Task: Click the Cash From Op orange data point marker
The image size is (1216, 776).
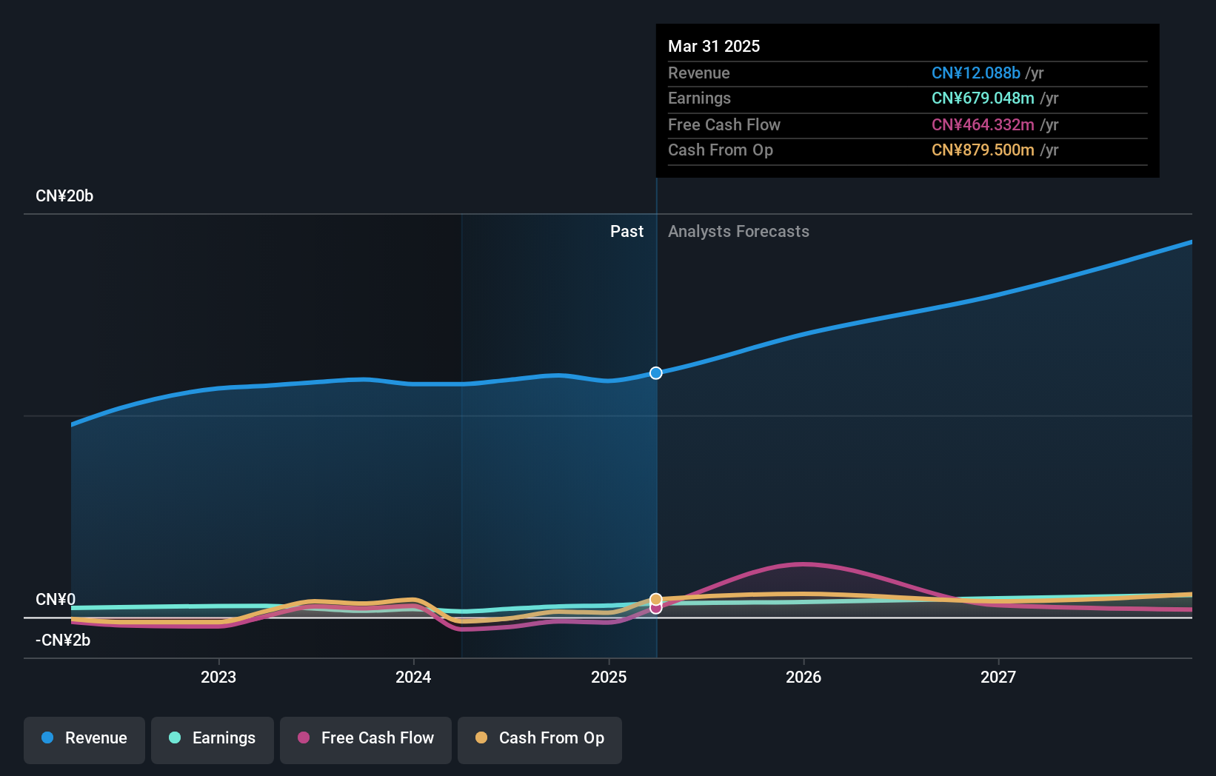Action: pyautogui.click(x=656, y=600)
